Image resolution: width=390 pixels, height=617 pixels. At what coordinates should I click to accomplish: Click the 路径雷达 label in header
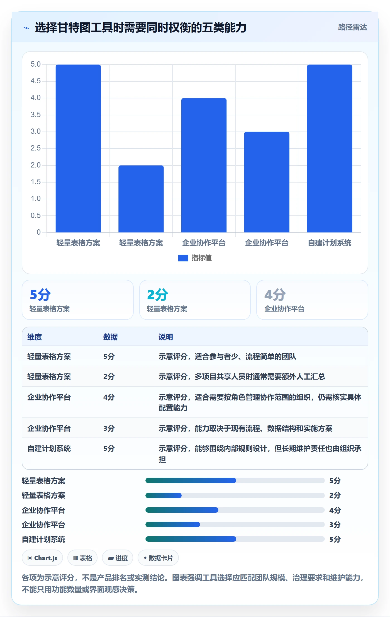(352, 27)
